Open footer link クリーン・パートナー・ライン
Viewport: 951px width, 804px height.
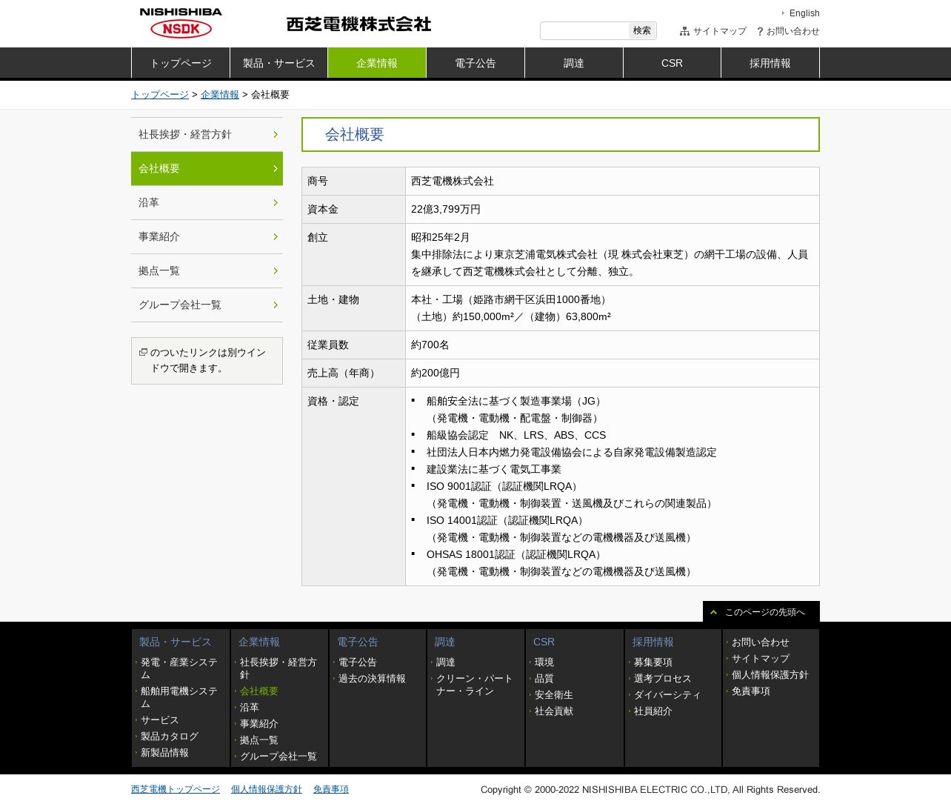[x=474, y=685]
